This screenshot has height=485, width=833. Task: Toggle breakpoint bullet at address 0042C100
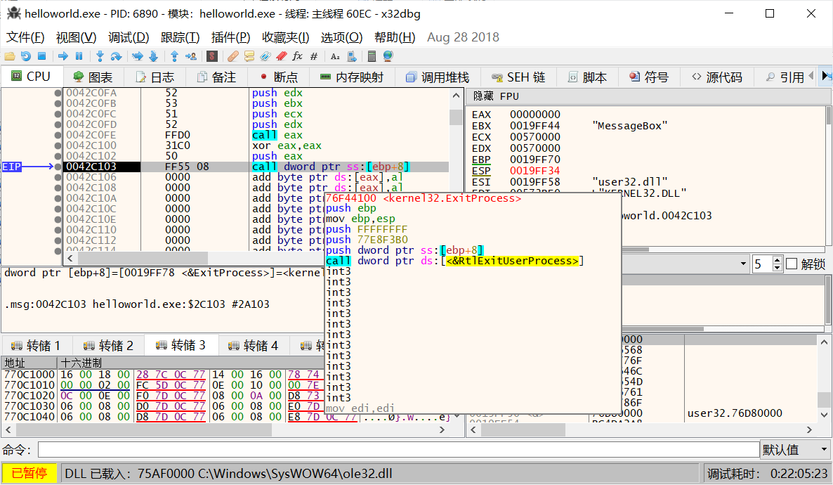[x=58, y=145]
